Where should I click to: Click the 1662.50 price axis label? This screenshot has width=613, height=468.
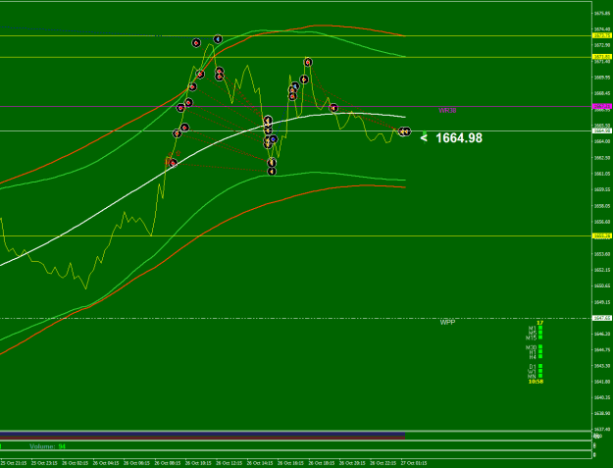602,158
